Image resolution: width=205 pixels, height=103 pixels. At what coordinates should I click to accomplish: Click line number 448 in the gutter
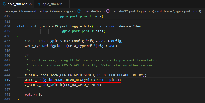point(7,94)
